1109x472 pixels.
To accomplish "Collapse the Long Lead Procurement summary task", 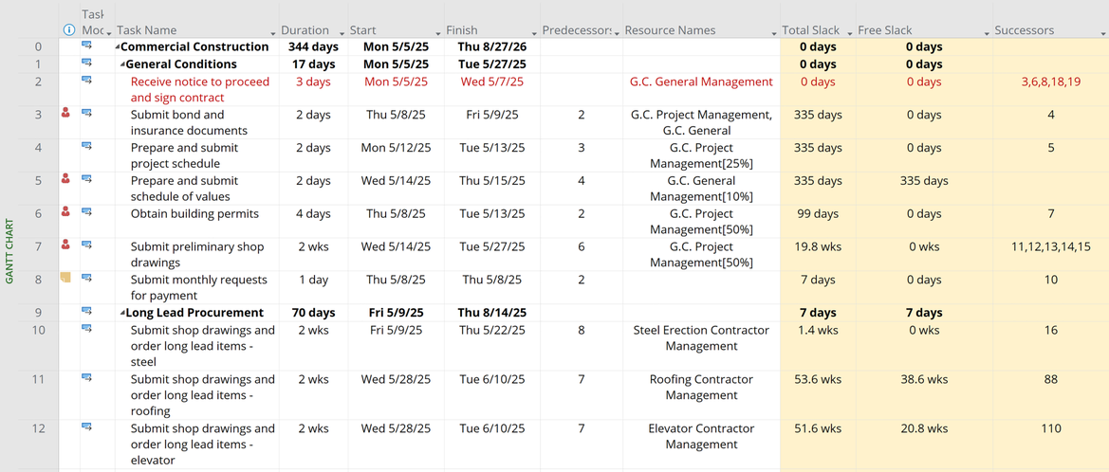I will (122, 313).
